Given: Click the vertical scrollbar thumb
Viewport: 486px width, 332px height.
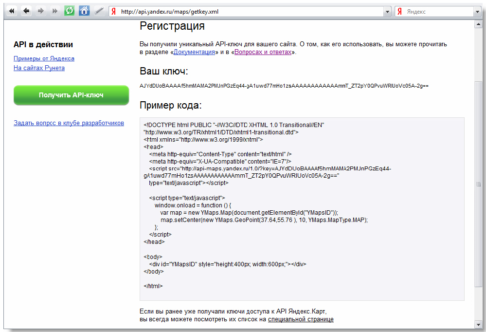Looking at the screenshot, I should pyautogui.click(x=478, y=184).
